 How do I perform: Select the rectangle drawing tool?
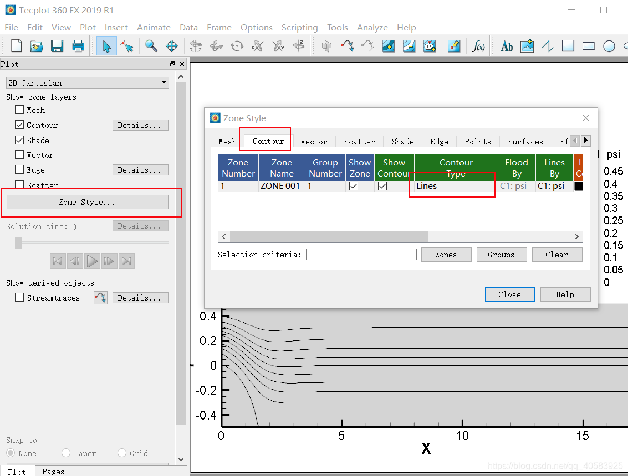coord(588,46)
